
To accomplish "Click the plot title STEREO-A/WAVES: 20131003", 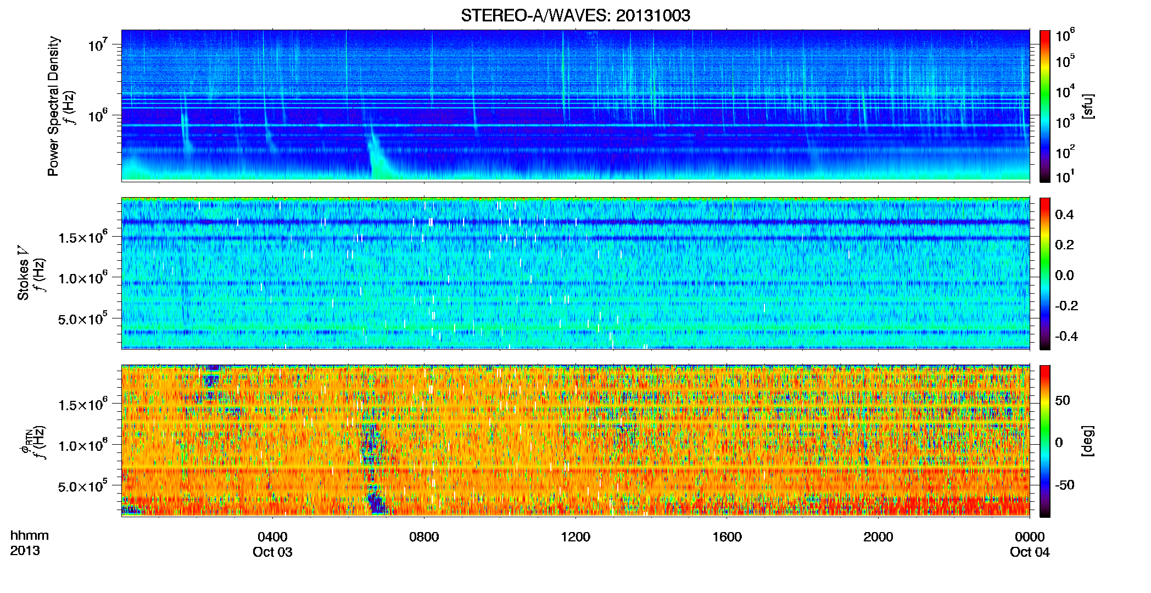I will tap(575, 15).
